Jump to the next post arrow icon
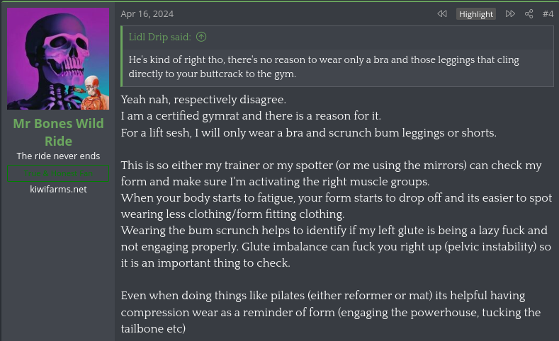559x341 pixels. (x=510, y=13)
